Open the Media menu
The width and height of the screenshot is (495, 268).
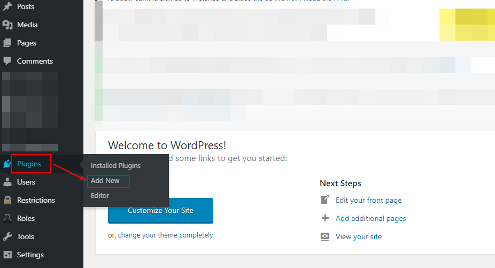point(27,25)
